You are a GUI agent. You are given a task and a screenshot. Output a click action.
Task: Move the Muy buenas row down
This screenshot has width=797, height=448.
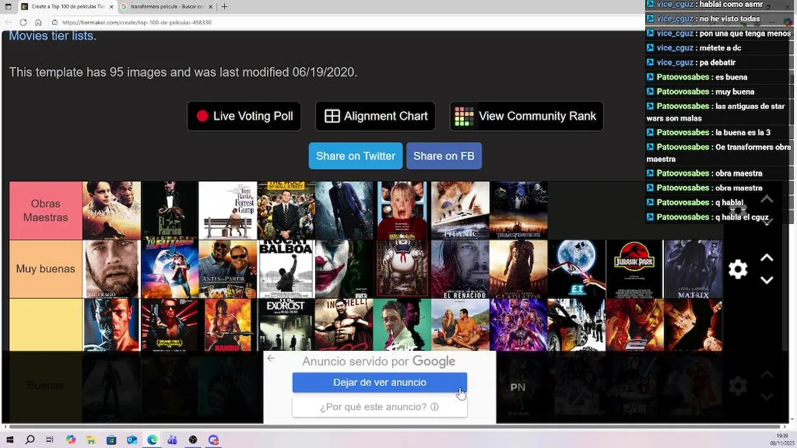[x=767, y=281]
